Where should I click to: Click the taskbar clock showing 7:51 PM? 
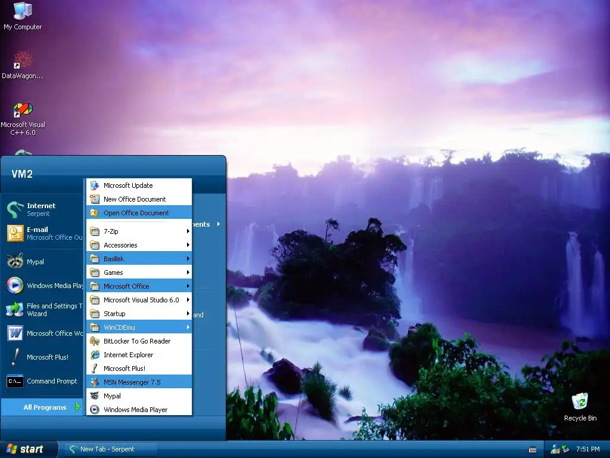(x=588, y=449)
